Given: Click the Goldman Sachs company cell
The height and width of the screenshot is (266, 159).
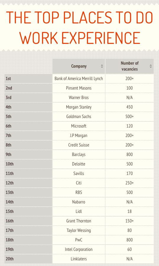Looking at the screenshot, I should pos(79,117).
